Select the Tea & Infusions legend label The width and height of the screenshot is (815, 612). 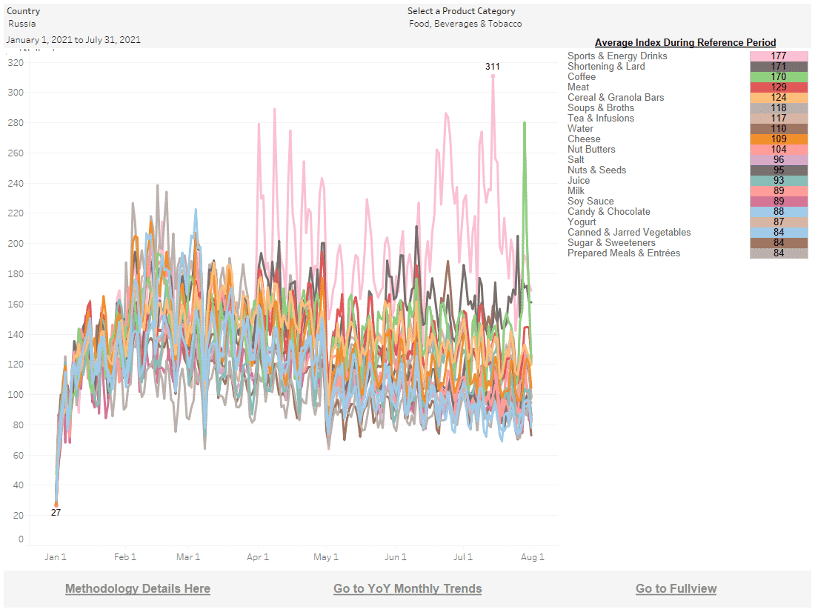tap(601, 119)
